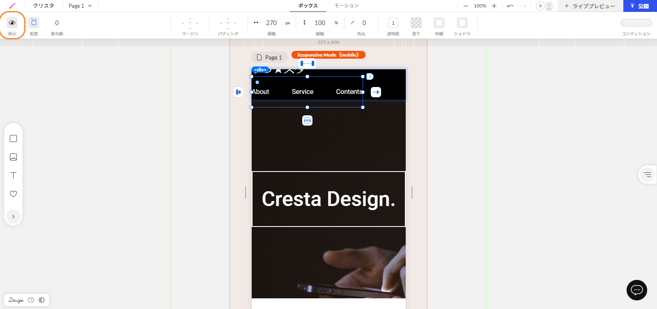
Task: Click the small chevron beside the selection
Action: pyautogui.click(x=370, y=77)
